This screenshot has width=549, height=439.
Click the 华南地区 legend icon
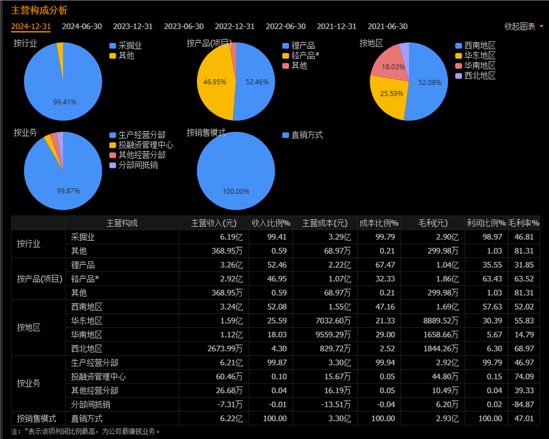coord(458,66)
